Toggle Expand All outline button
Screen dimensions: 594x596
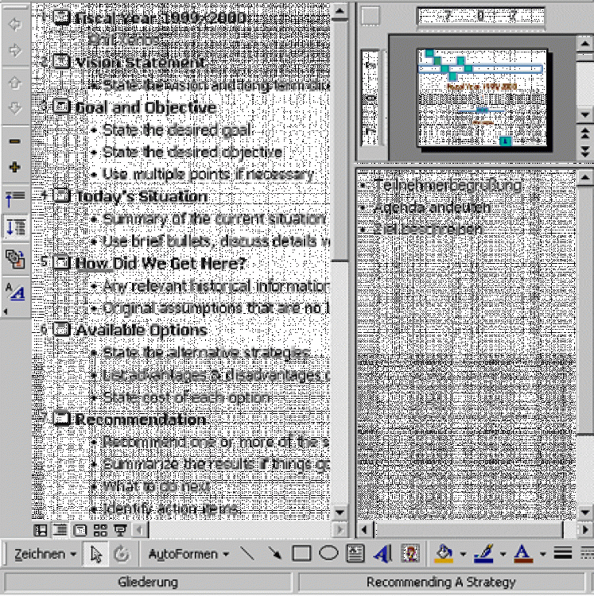point(14,226)
